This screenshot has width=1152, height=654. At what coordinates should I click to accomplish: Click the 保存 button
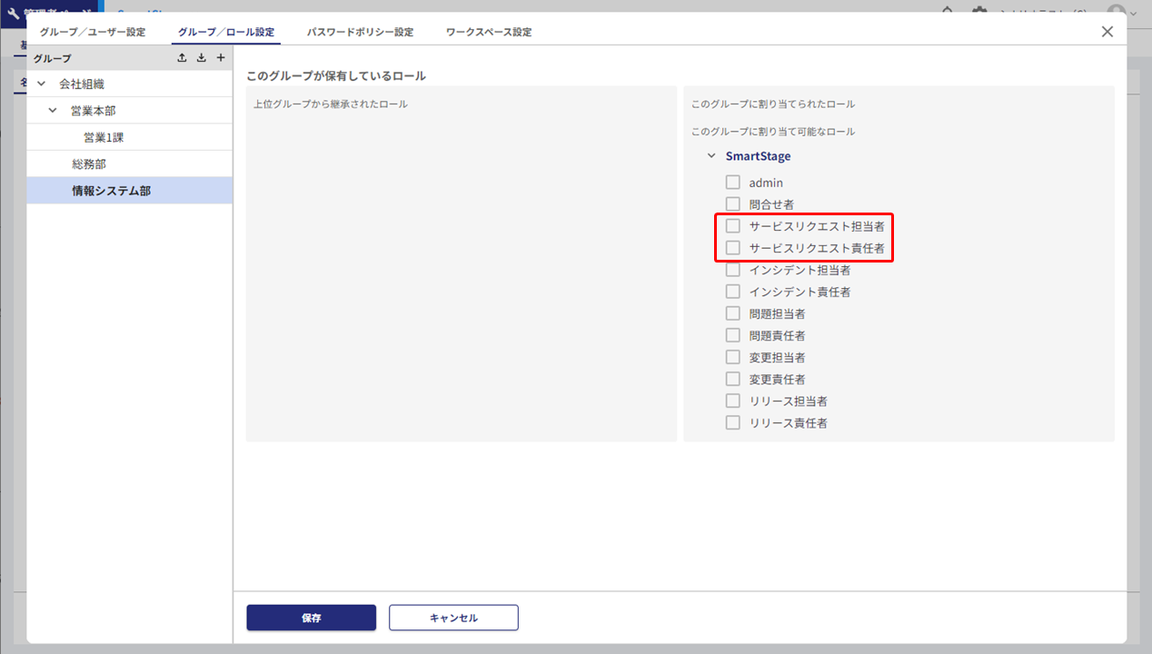point(311,618)
